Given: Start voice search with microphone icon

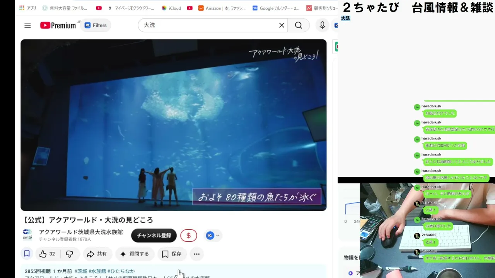Looking at the screenshot, I should coord(322,25).
